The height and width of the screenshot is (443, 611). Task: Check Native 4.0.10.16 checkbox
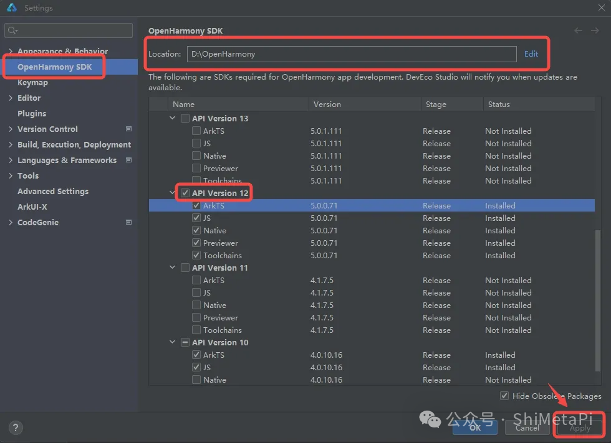196,380
